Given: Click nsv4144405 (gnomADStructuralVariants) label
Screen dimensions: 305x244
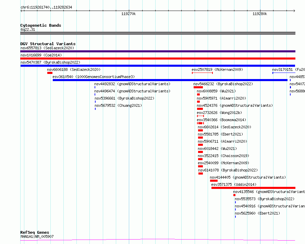Looking at the screenshot, I should tap(248, 177).
